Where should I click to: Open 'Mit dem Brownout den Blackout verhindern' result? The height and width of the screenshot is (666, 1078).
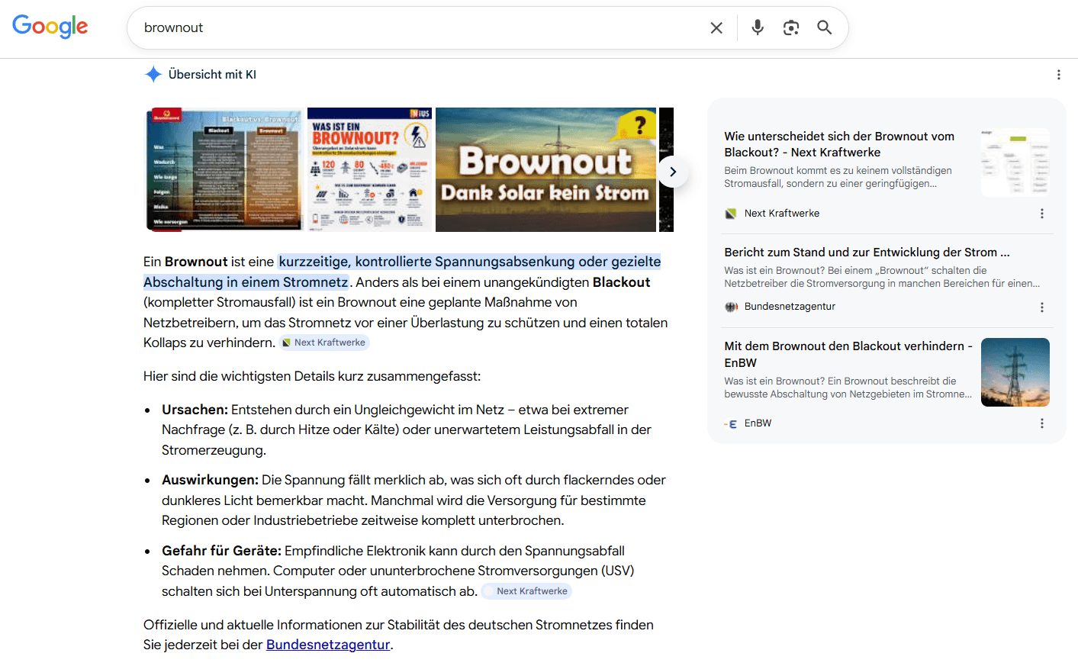pos(848,354)
